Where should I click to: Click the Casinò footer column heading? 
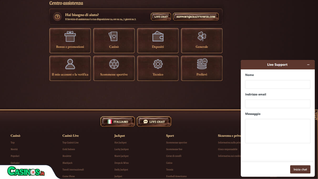[x=15, y=136]
